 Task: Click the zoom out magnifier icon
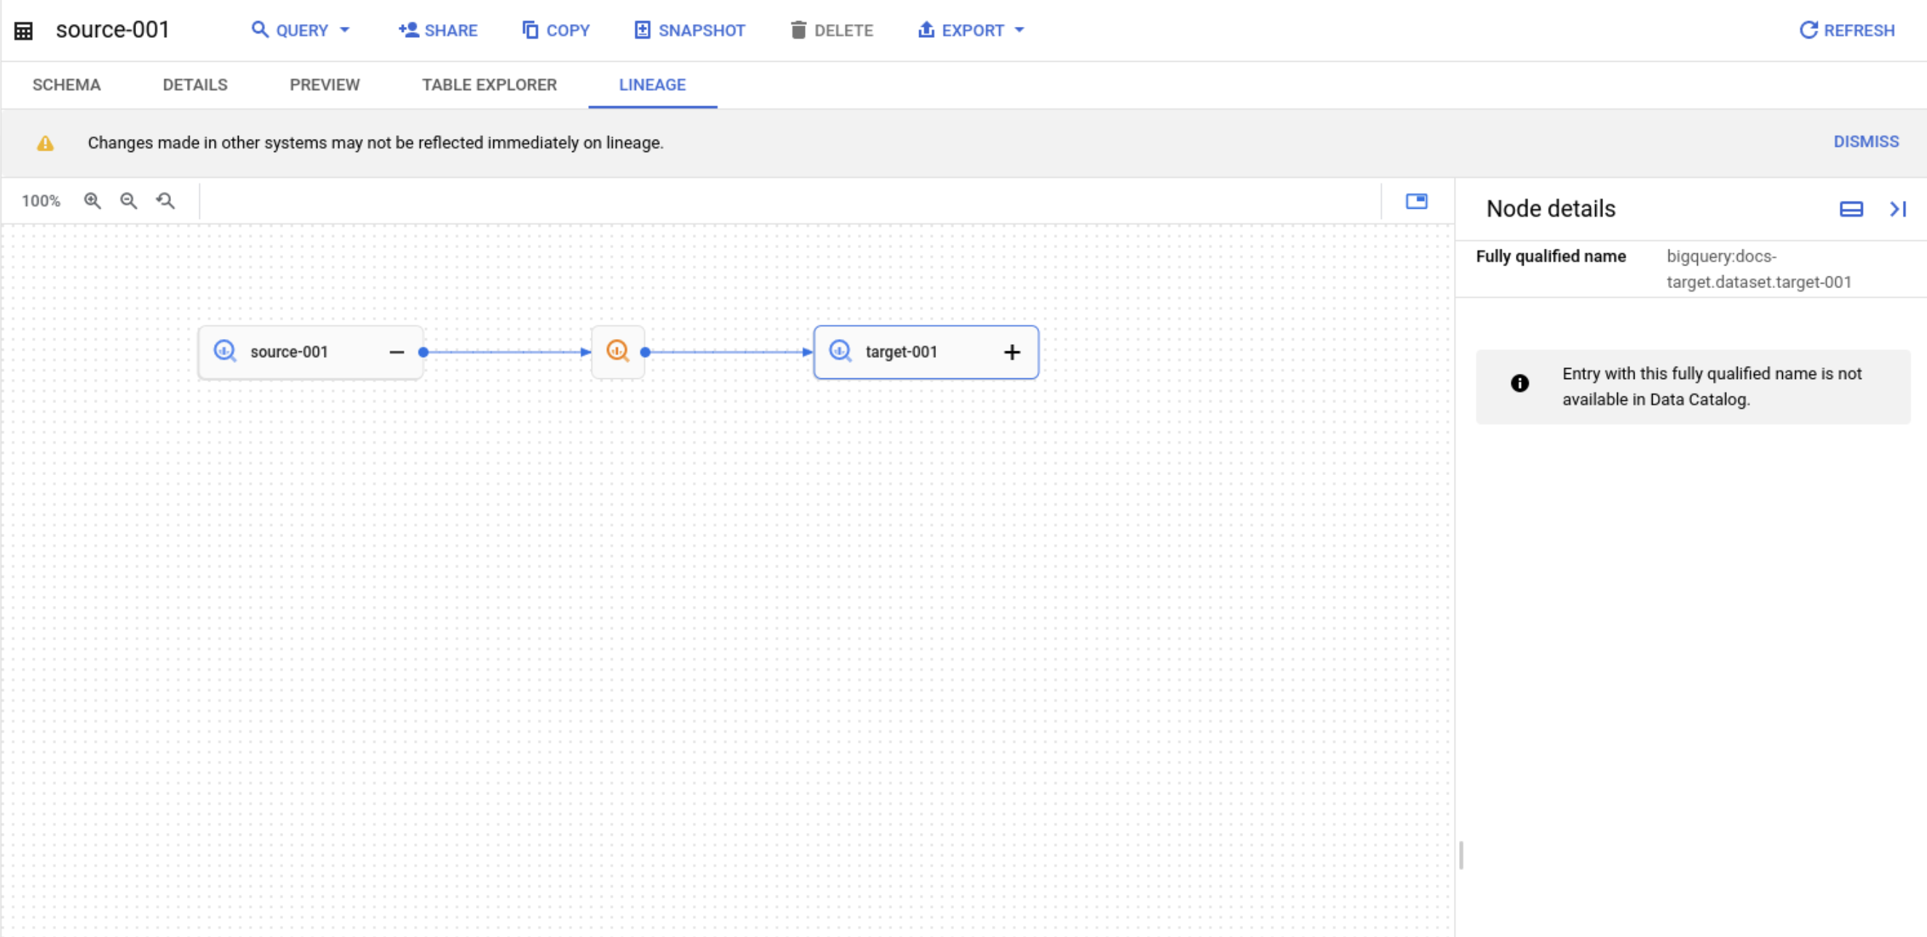127,200
